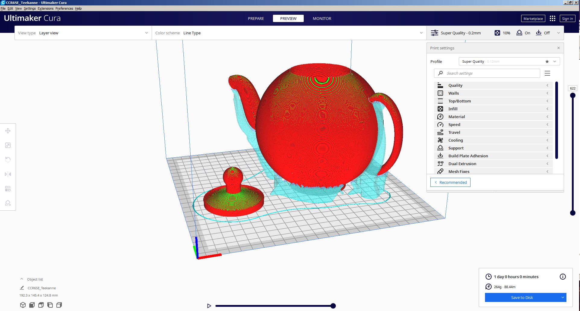Open Per Model Settings tool
This screenshot has width=580, height=311.
[x=8, y=189]
